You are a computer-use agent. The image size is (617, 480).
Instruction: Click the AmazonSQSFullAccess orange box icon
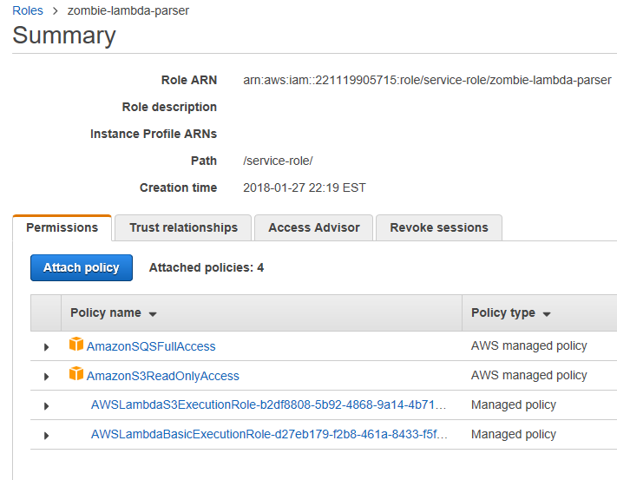pos(76,345)
